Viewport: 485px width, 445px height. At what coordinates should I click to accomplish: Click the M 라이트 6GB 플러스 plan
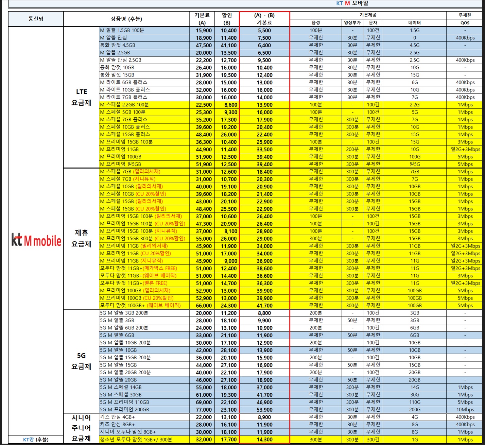coord(124,82)
